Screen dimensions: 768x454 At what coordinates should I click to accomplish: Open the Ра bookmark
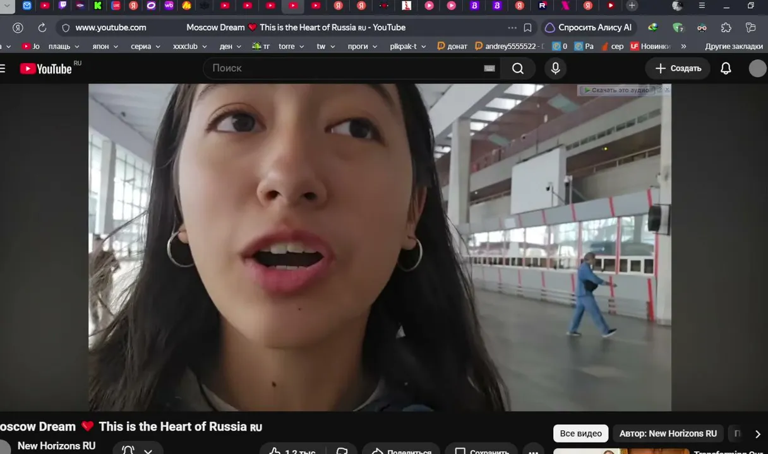coord(584,47)
